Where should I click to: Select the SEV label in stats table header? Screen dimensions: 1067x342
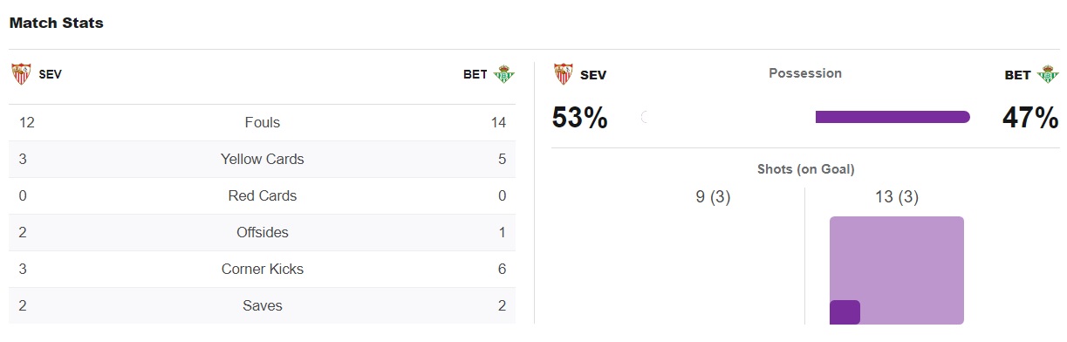(51, 74)
